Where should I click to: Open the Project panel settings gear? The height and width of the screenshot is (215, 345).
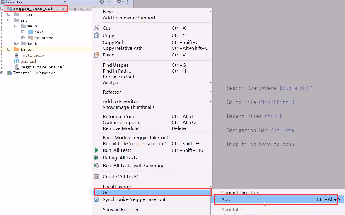(x=119, y=2)
